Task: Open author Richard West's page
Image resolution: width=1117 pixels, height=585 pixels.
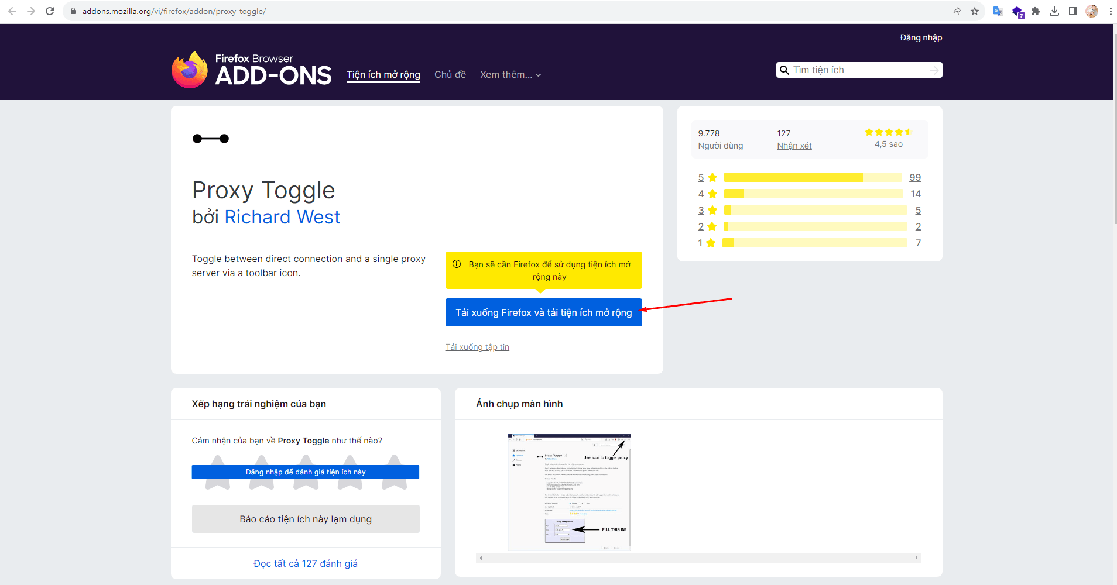Action: [282, 217]
